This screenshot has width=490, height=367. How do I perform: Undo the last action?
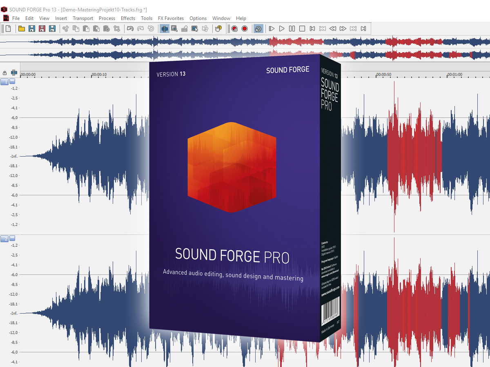point(130,29)
